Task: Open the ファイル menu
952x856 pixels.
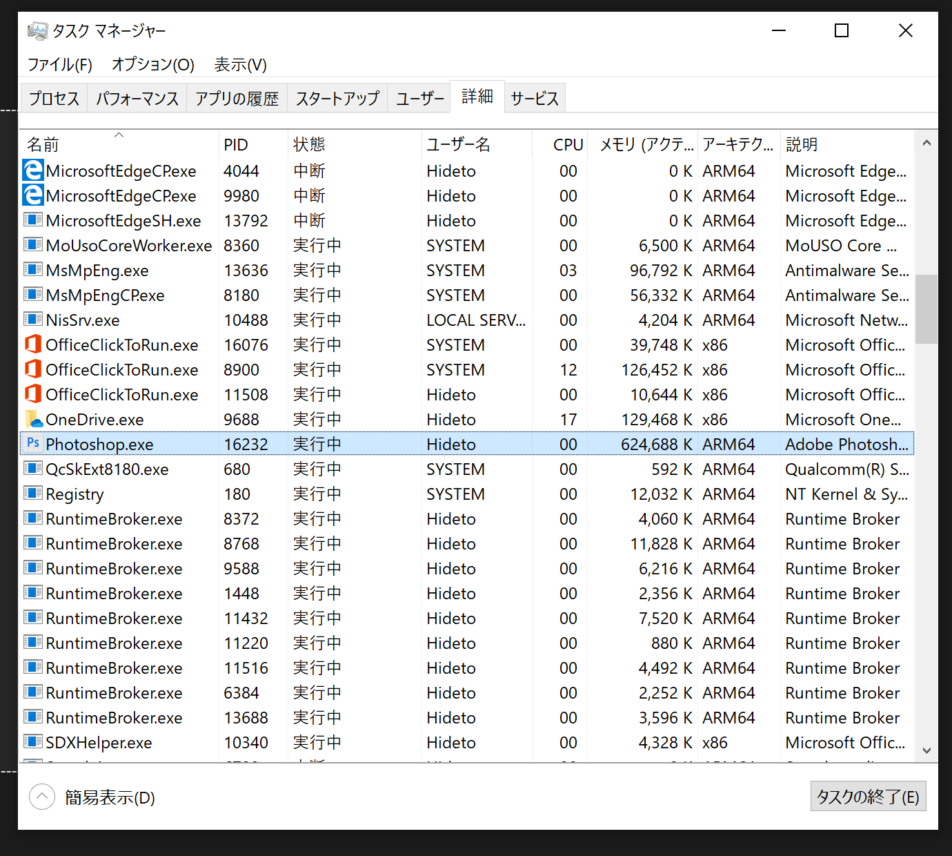Action: 59,64
